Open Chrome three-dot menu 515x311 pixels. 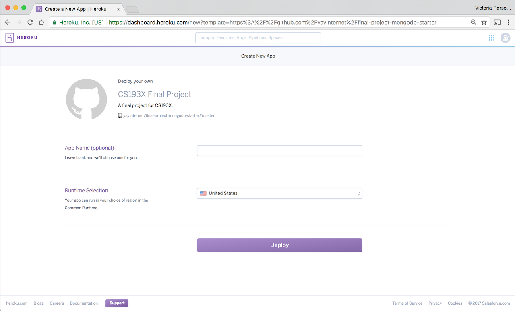coord(509,23)
